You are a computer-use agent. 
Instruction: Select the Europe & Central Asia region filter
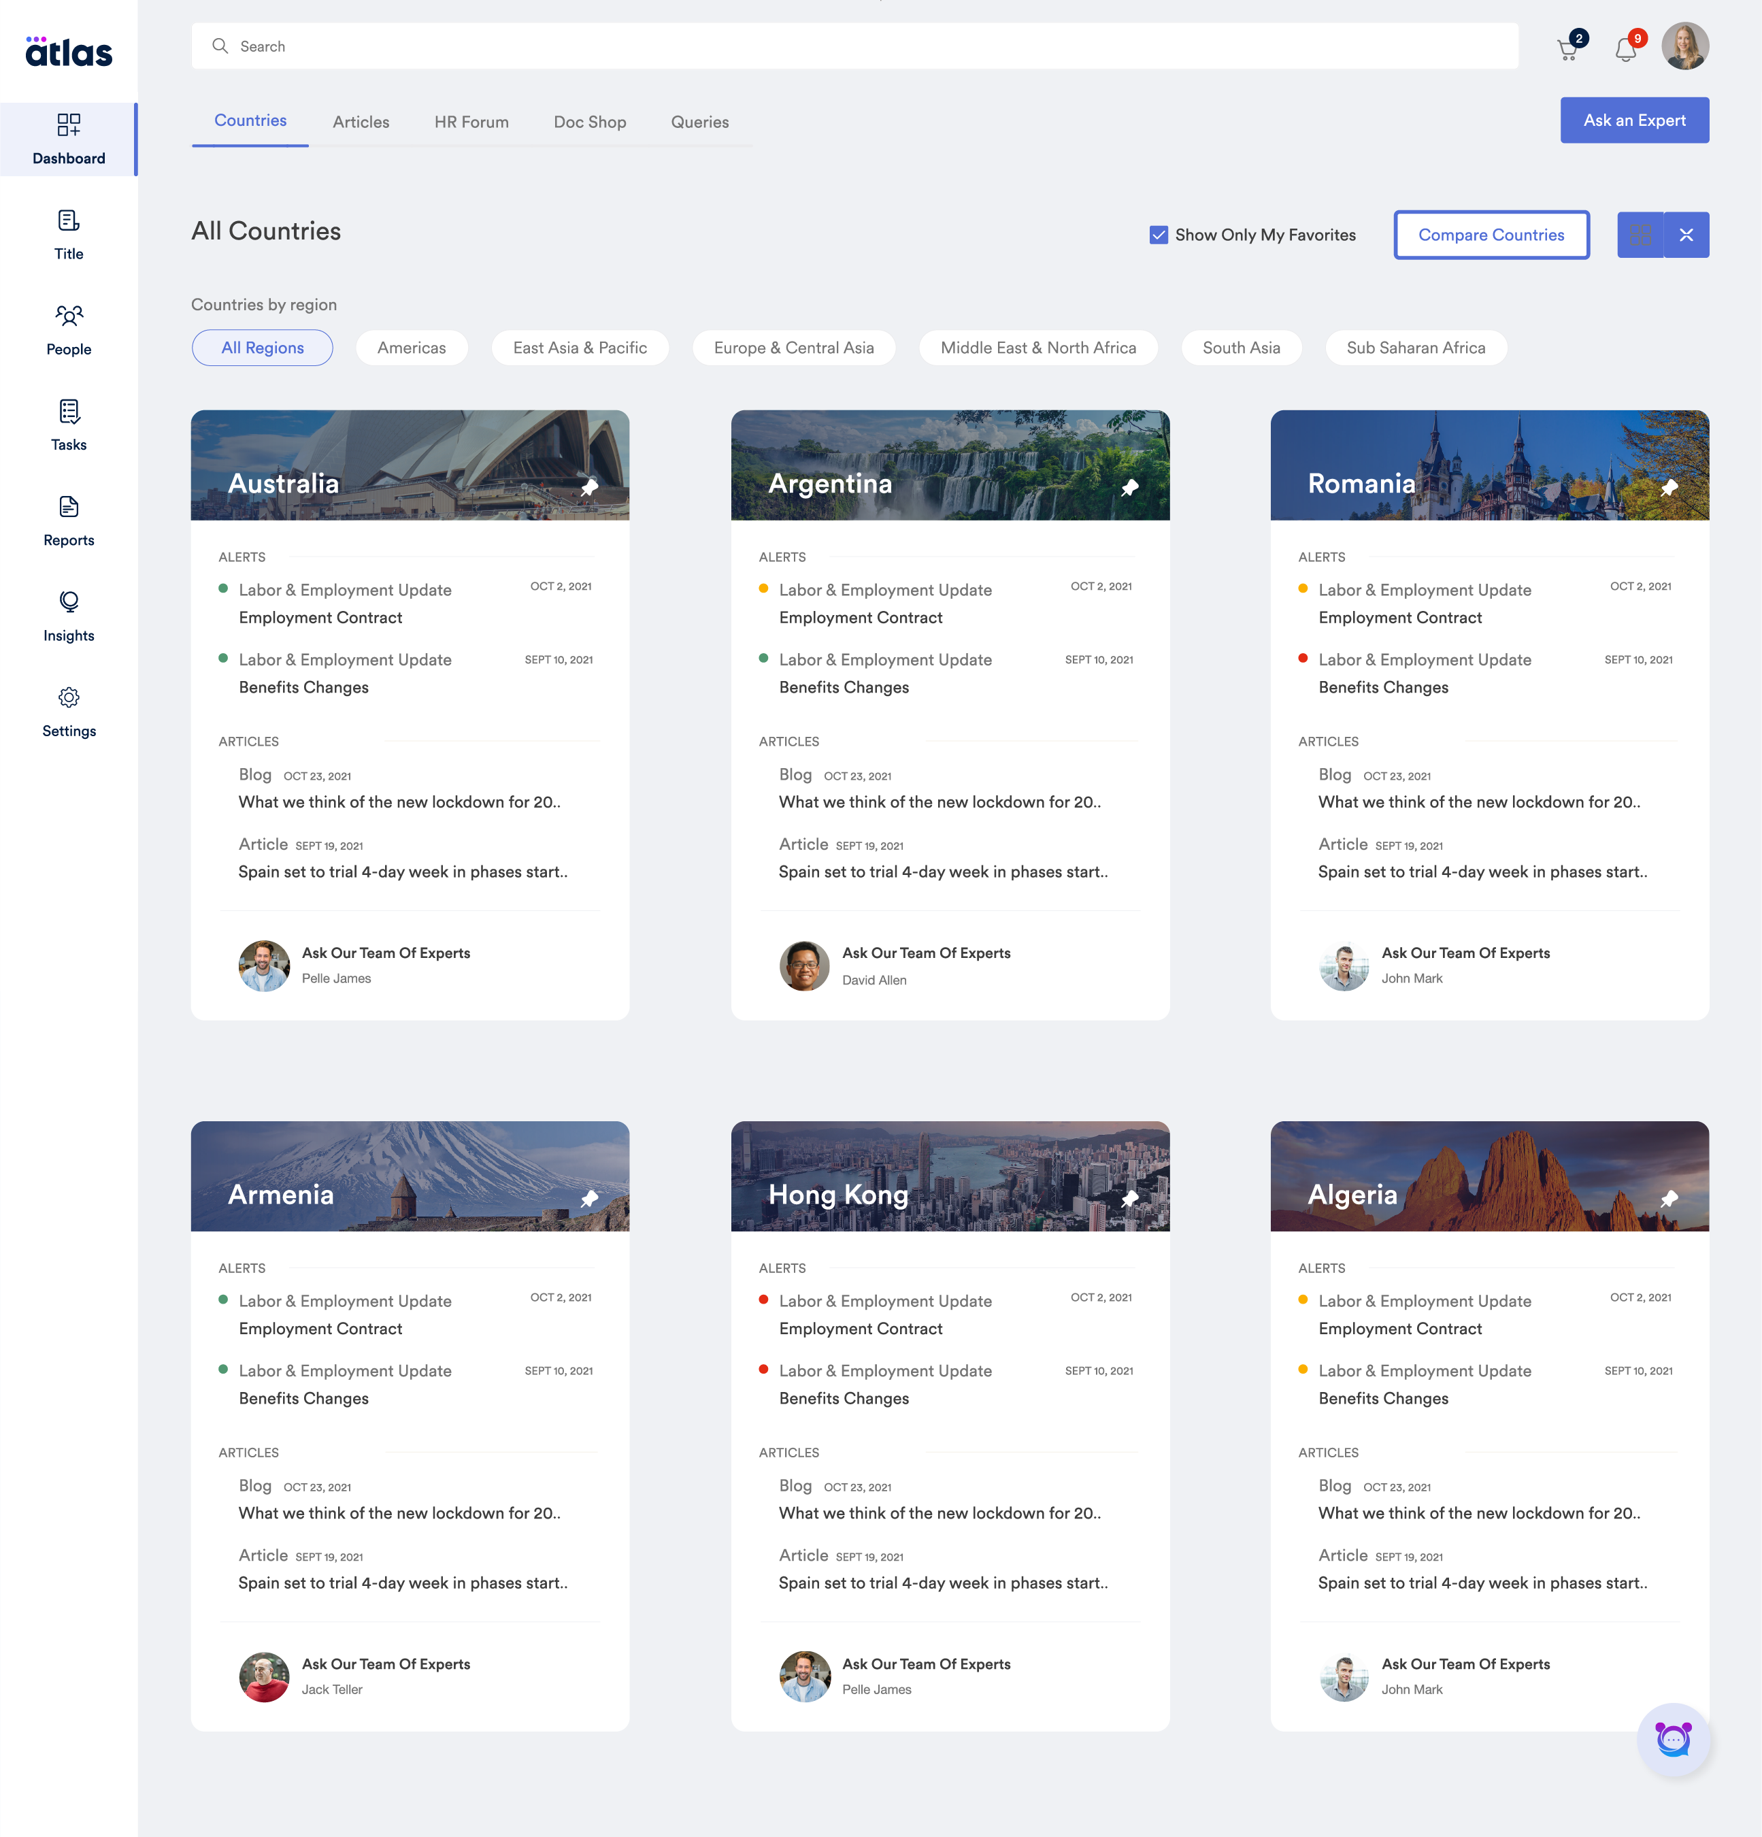(794, 346)
